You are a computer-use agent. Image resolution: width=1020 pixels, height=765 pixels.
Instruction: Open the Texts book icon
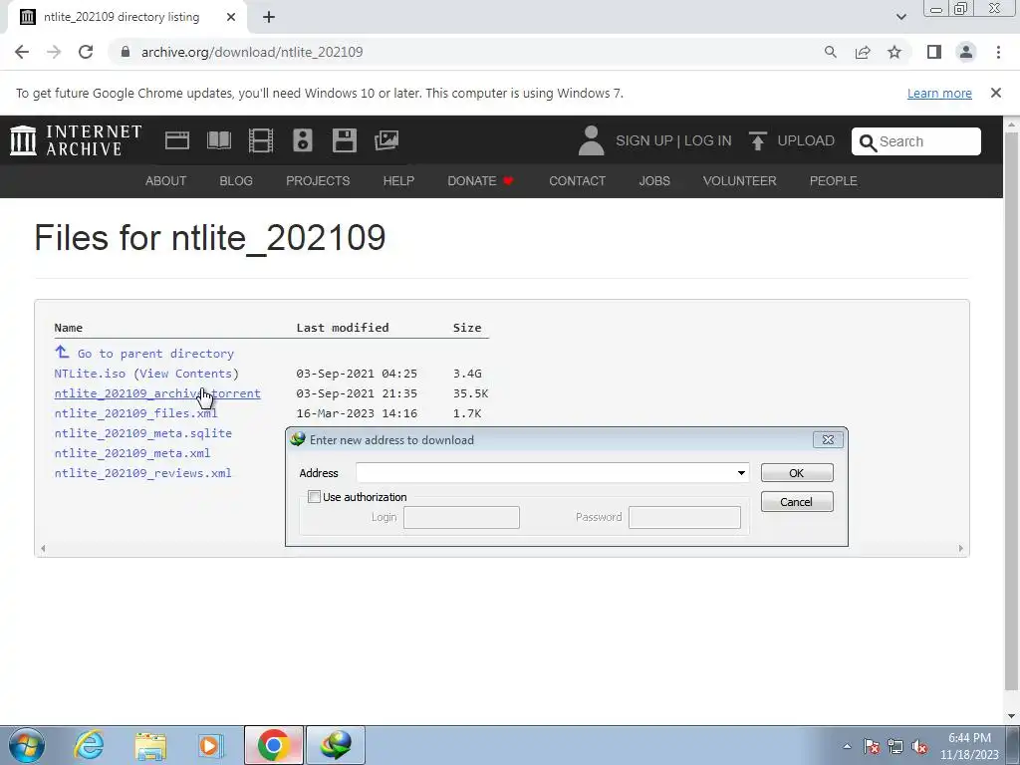click(219, 140)
